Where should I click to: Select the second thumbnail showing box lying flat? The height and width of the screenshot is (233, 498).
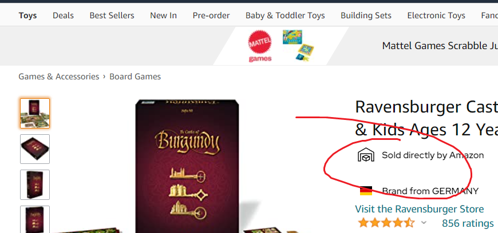click(35, 149)
